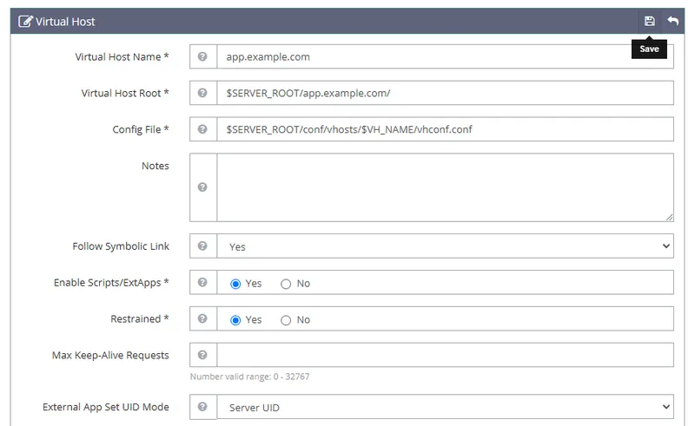The image size is (695, 426).
Task: Click the Max Keep-Alive Requests input
Action: 445,355
